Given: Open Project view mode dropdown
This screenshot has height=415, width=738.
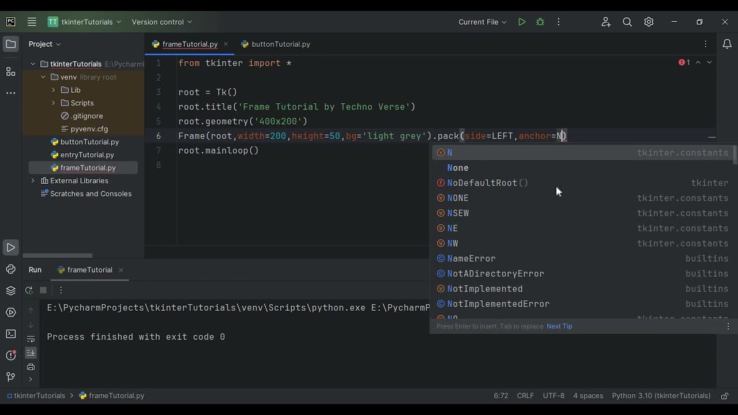Looking at the screenshot, I should click(45, 44).
